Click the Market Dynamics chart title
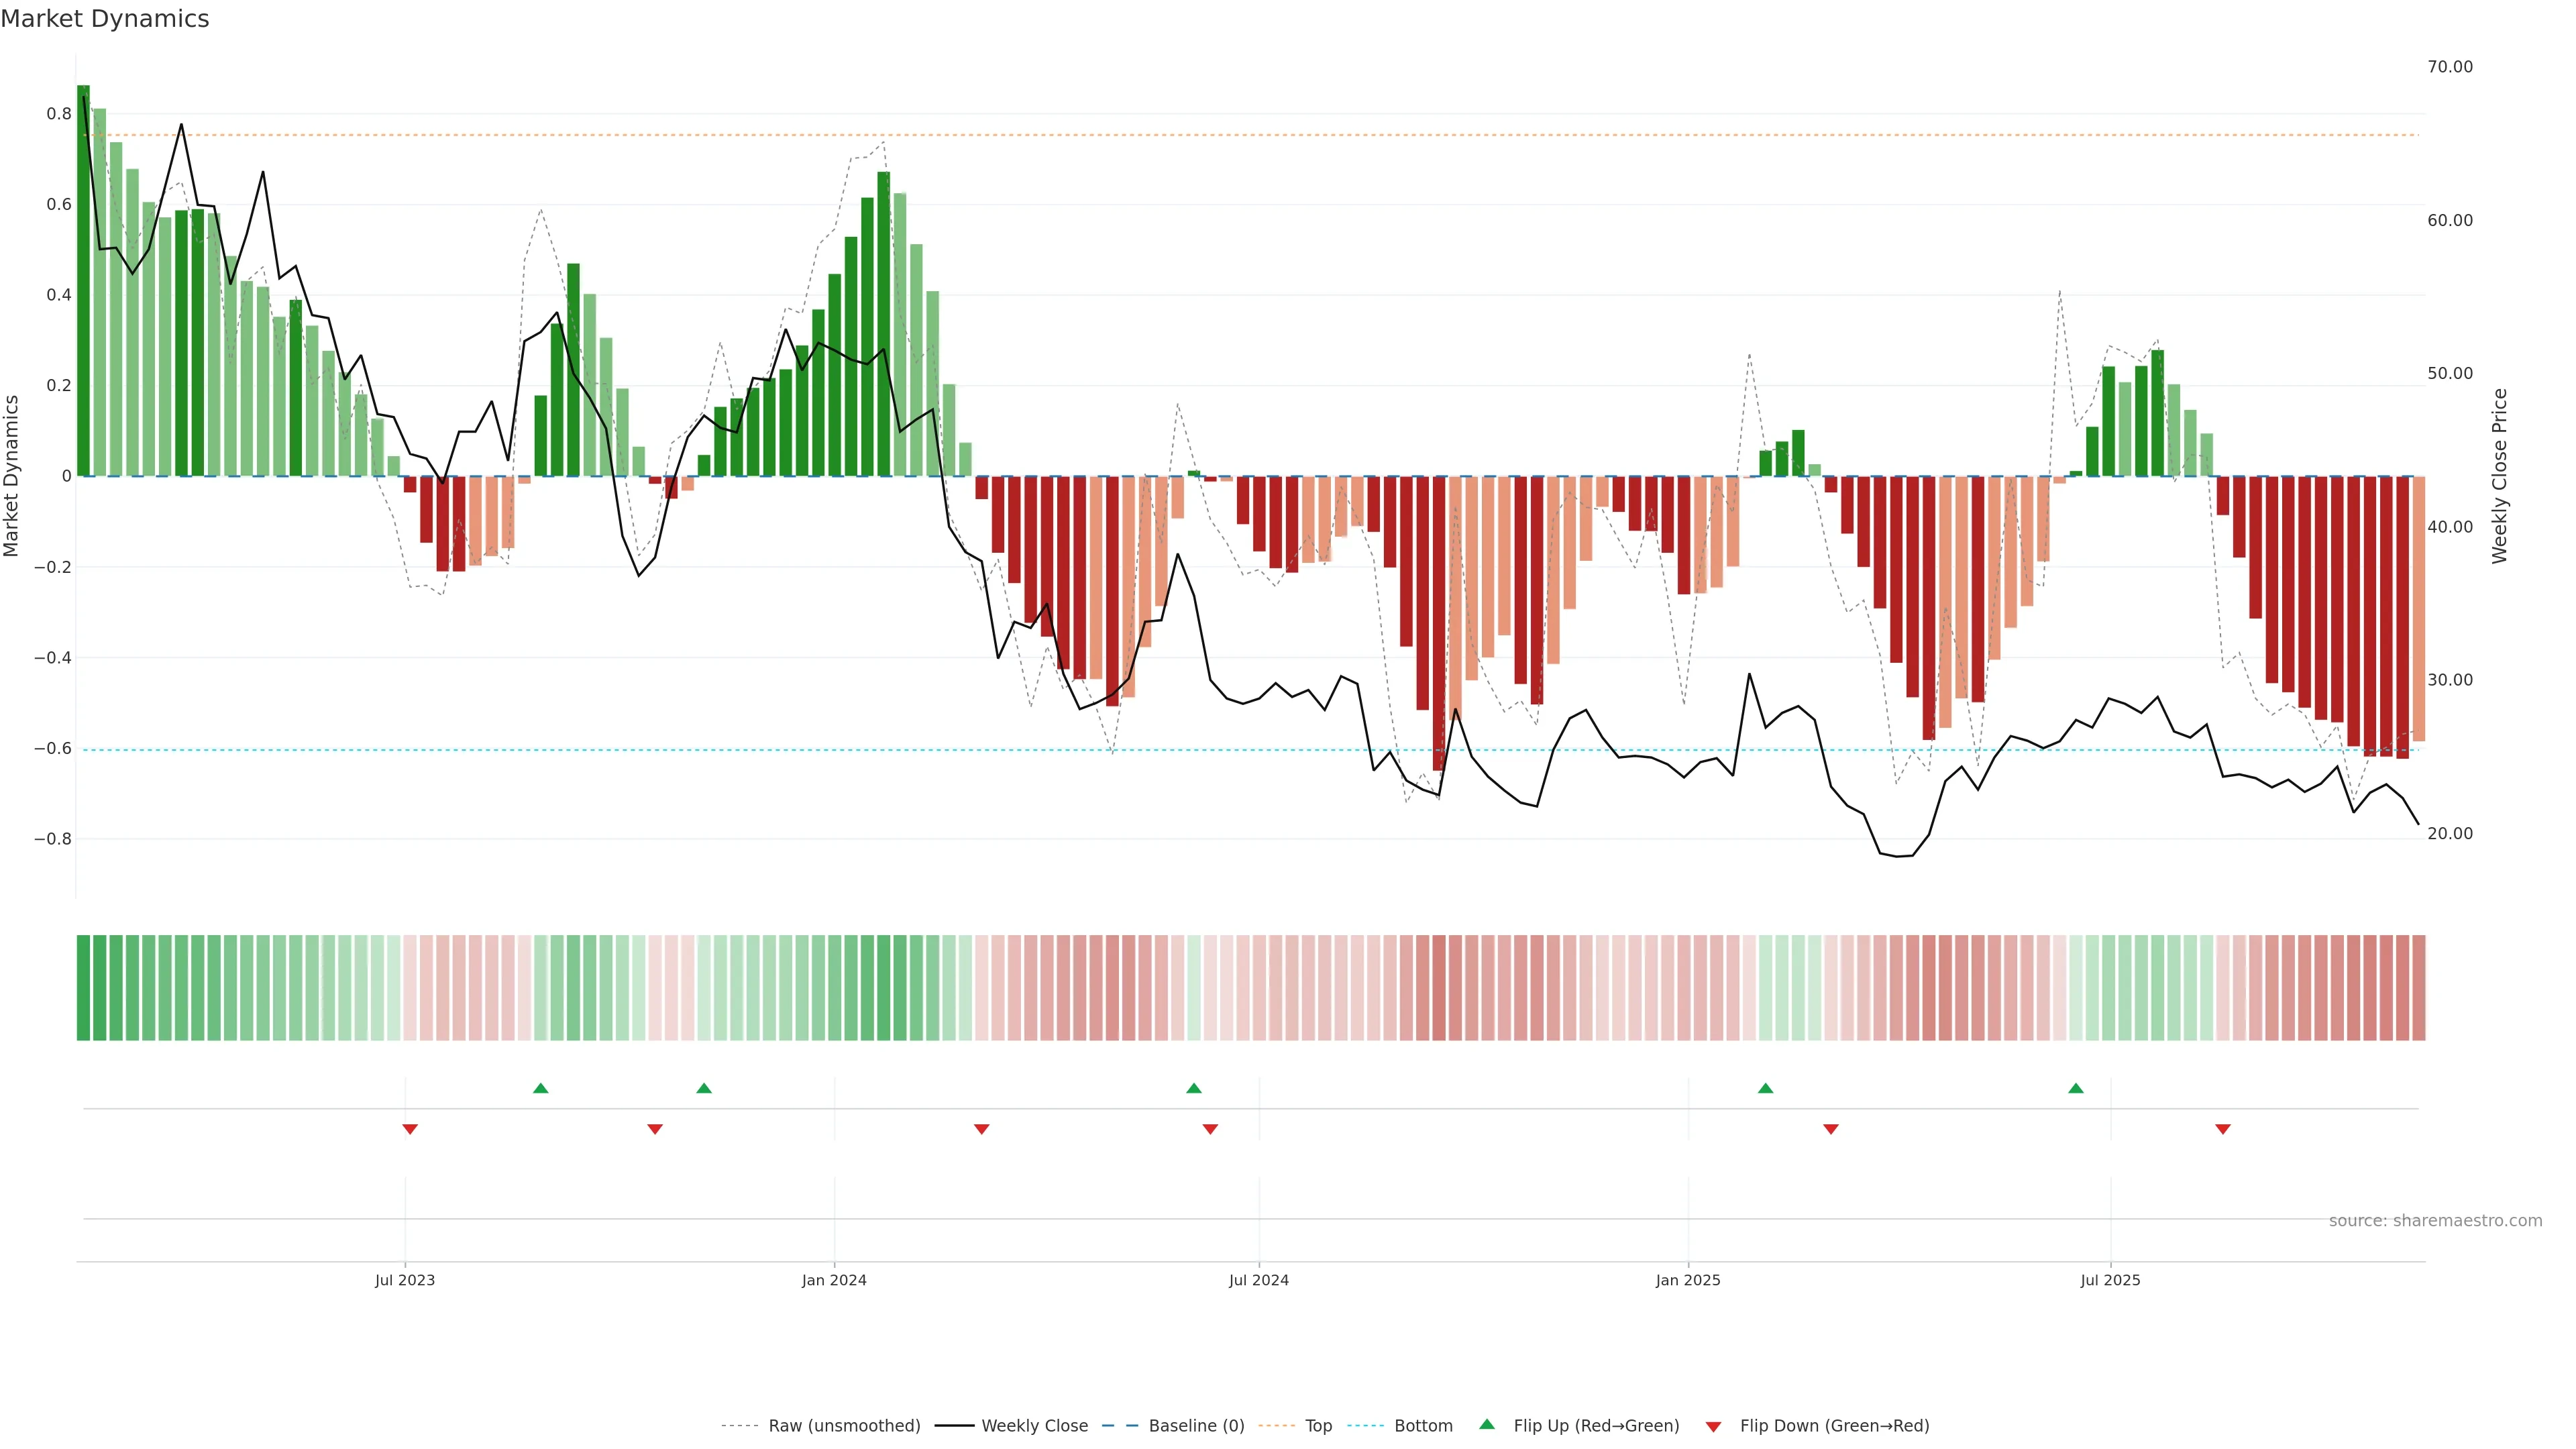This screenshot has height=1449, width=2576. click(105, 19)
